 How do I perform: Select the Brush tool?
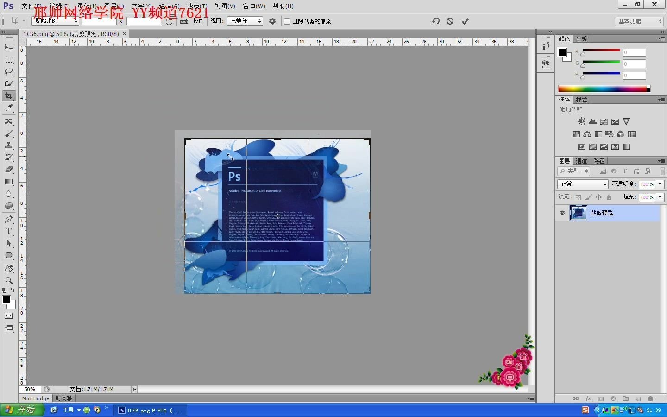tap(9, 133)
